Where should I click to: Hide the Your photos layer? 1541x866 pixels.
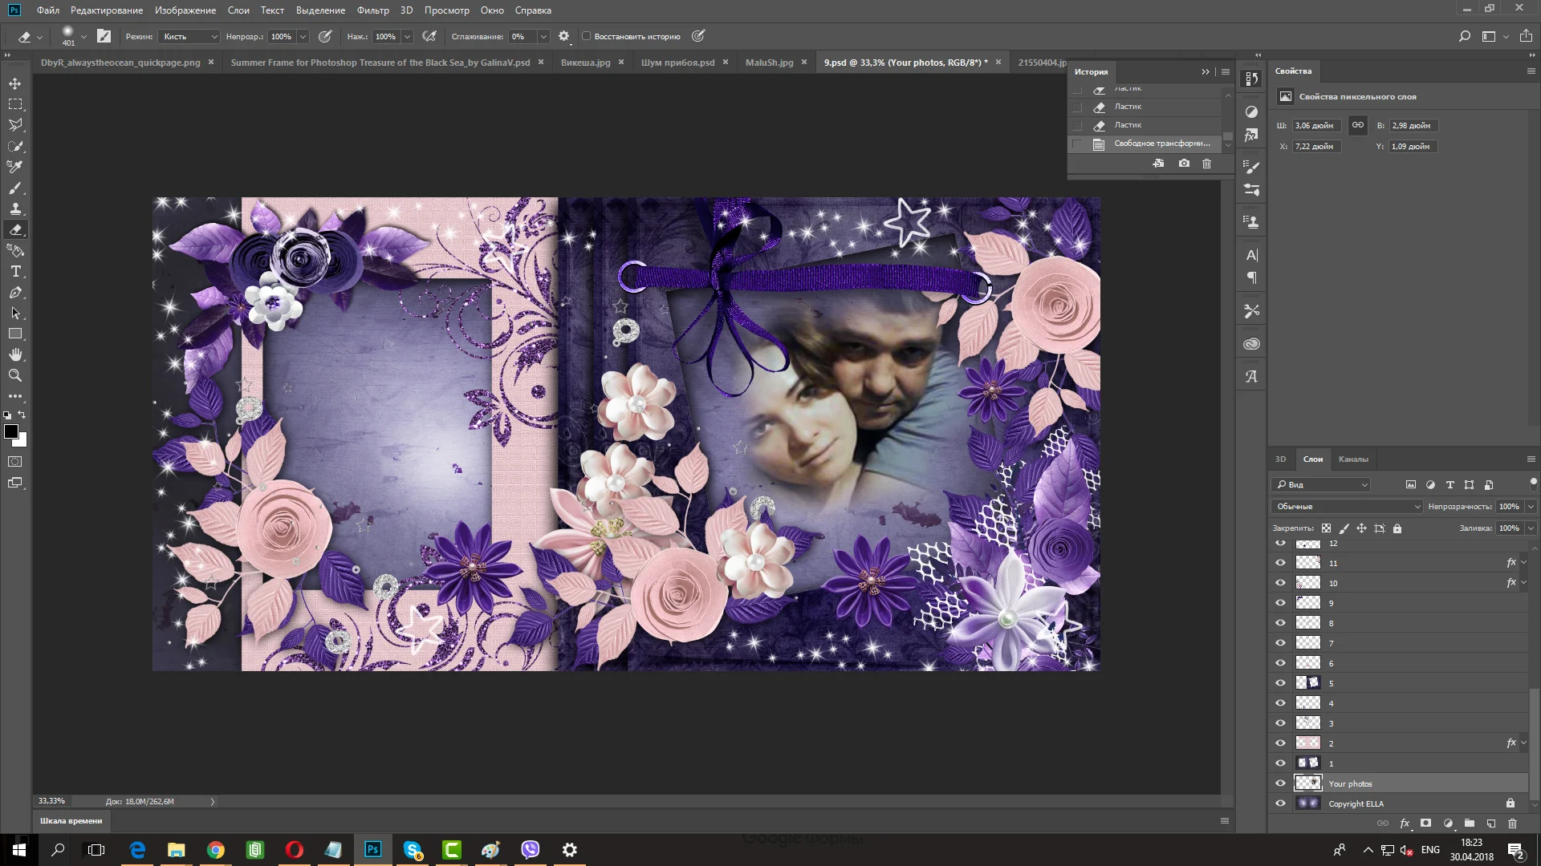(x=1280, y=783)
